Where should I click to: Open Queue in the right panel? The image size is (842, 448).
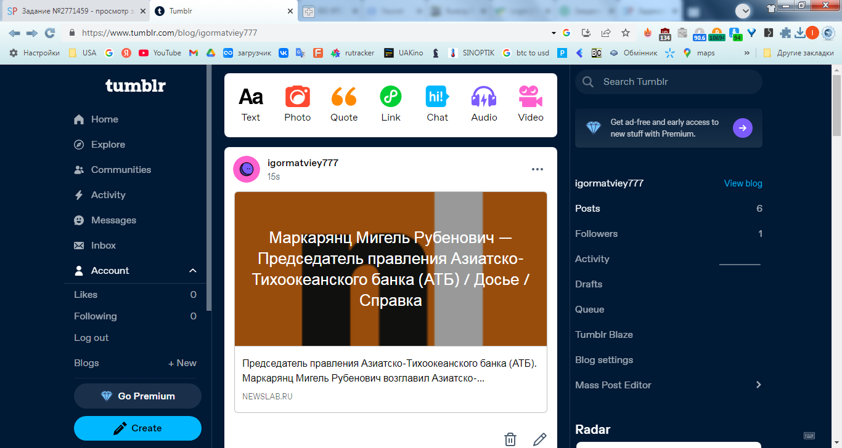pos(589,310)
